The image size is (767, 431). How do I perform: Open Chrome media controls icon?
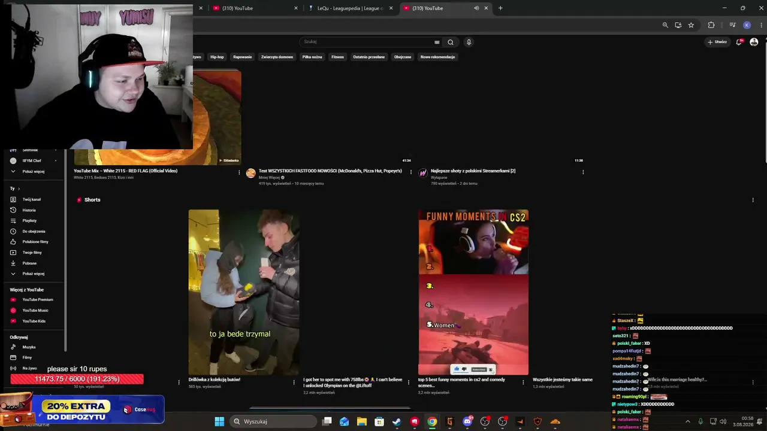point(732,25)
